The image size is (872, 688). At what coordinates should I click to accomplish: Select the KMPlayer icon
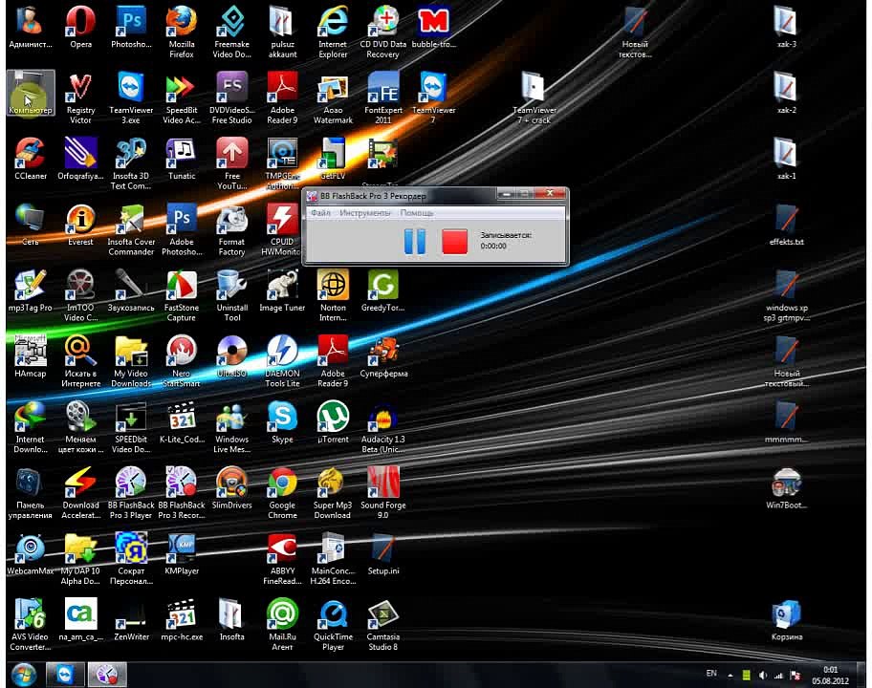coord(182,553)
